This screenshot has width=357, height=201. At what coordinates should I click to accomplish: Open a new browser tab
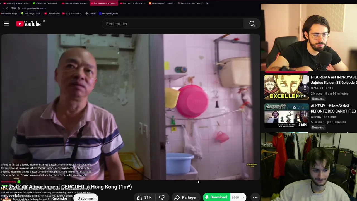[207, 3]
